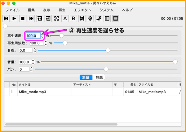Viewport: 186px width, 132px height.
Task: Click the 音量 volume slider handle
Action: tap(175, 62)
